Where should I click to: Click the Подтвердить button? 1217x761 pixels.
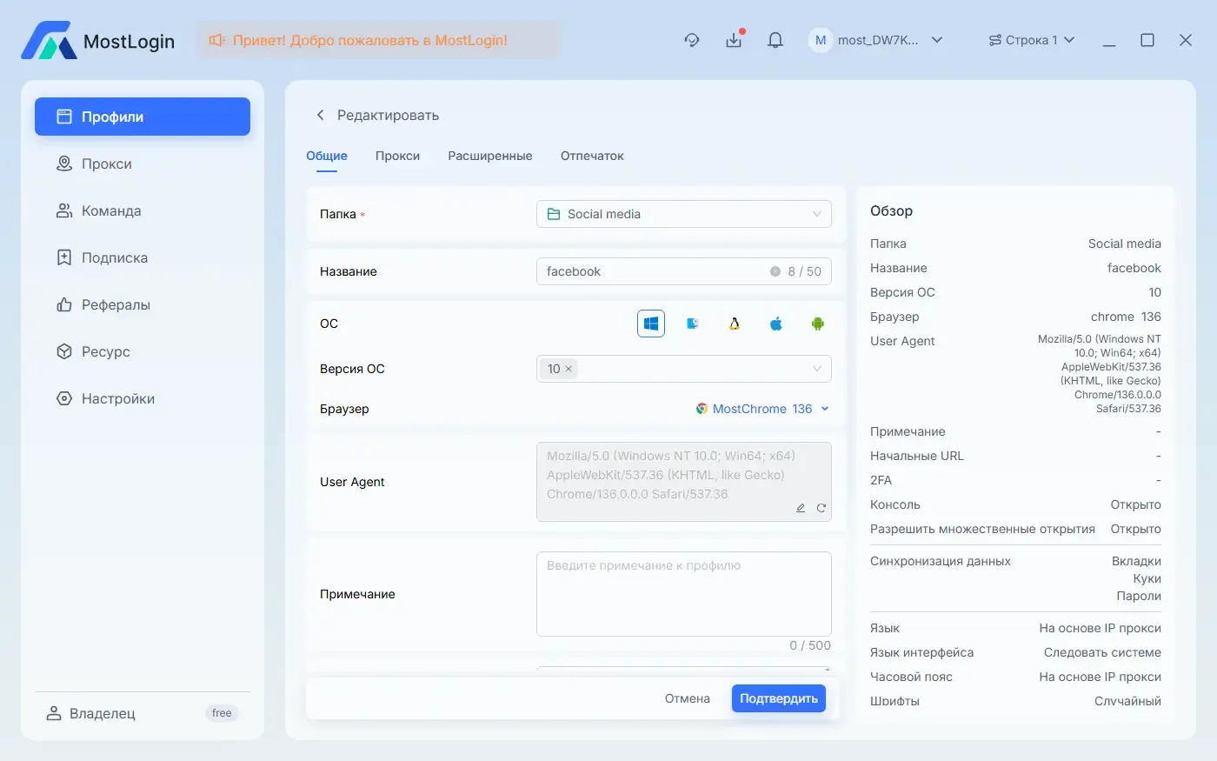click(x=779, y=698)
